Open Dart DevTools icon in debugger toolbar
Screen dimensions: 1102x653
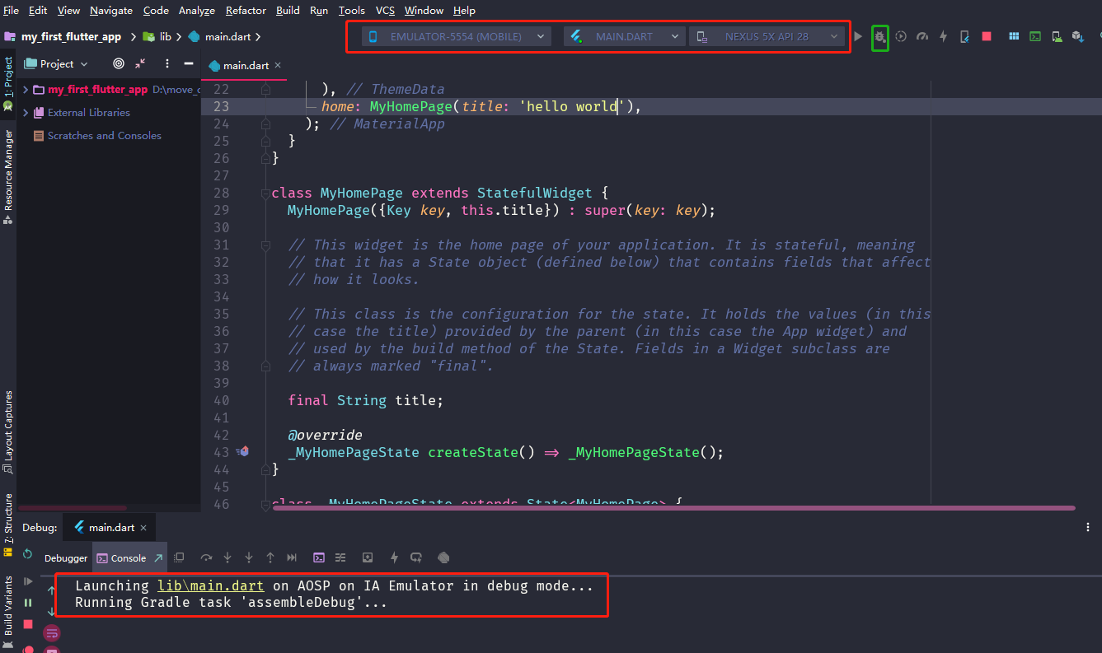[443, 557]
